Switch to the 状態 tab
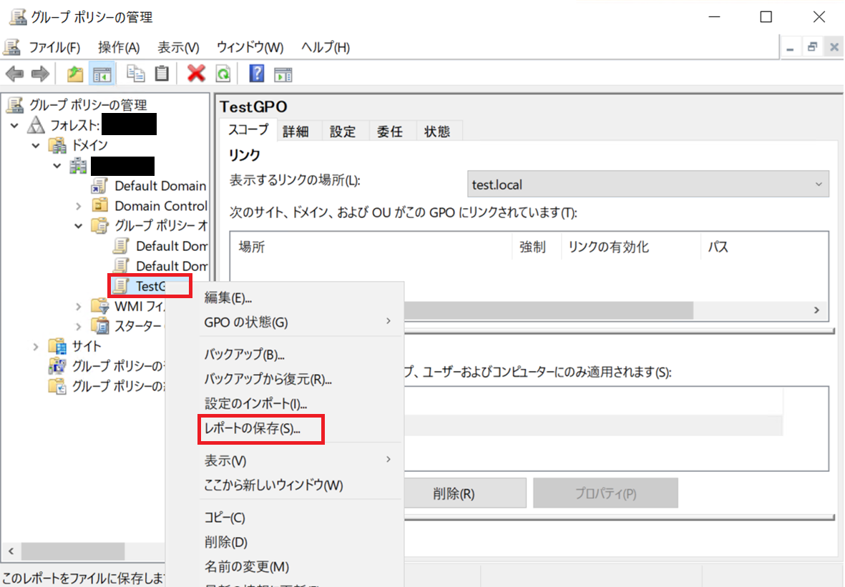Screen dimensions: 845x587 [437, 132]
